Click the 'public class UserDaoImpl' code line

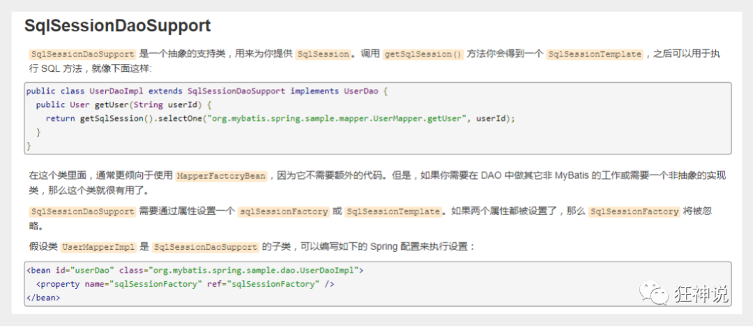click(x=207, y=91)
